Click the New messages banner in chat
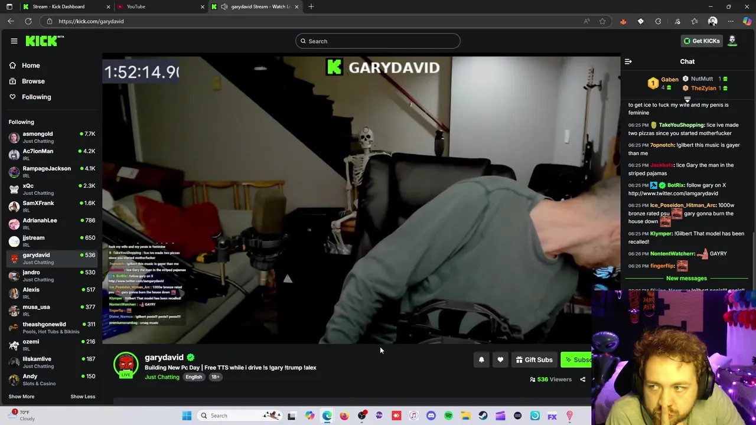 686,278
